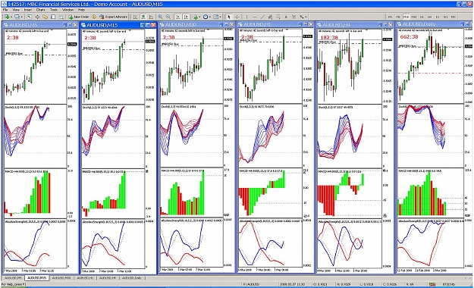Open the Tools menu
This screenshot has height=288, width=474.
tap(54, 10)
